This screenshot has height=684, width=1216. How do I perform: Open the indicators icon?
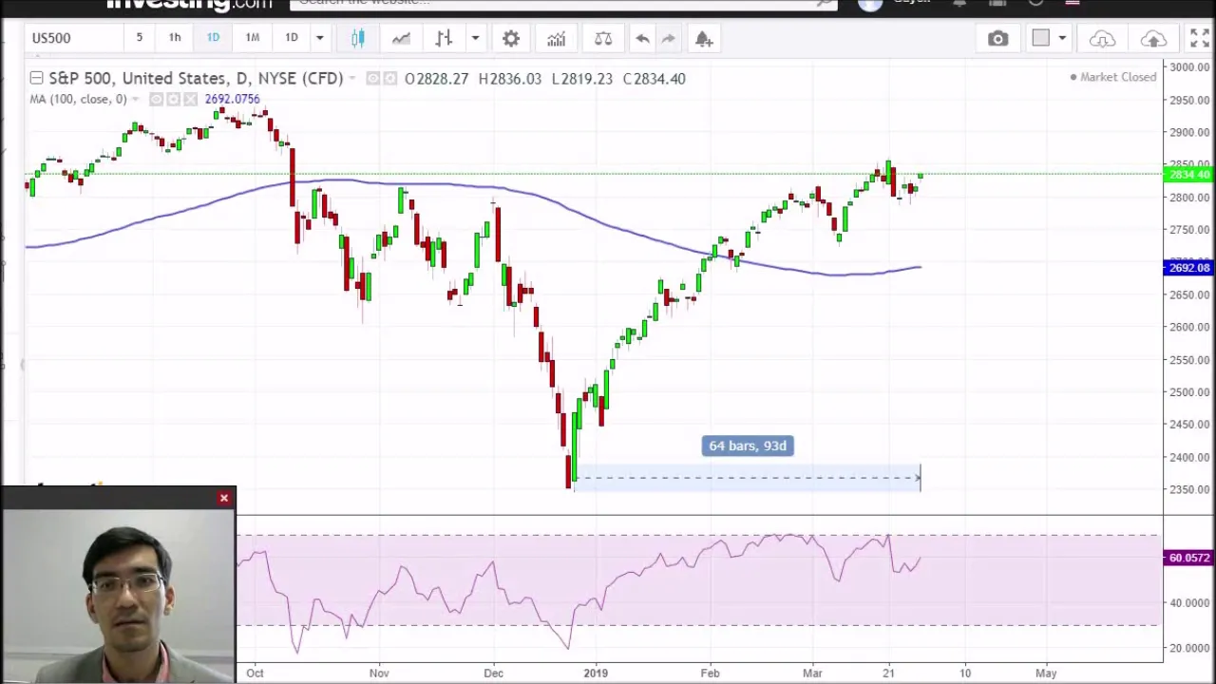(556, 39)
